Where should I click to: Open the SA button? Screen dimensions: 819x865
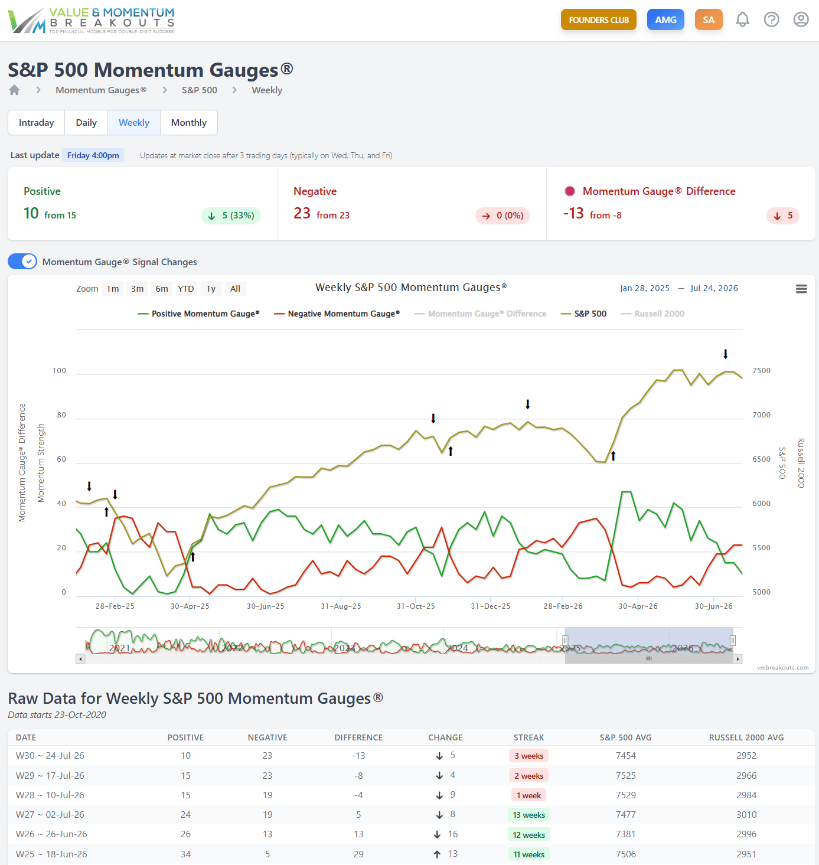tap(709, 20)
